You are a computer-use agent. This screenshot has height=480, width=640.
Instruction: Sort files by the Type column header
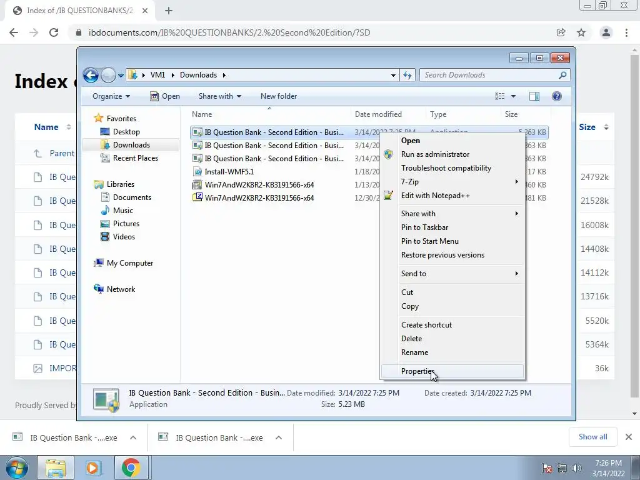click(x=463, y=114)
